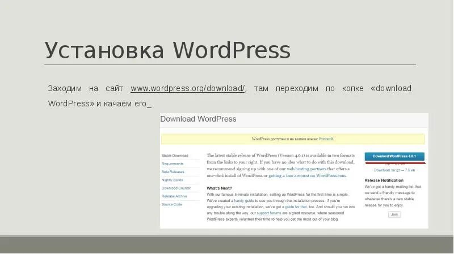Viewport: 454px width, 254px height.
Task: Open the free account on WordPress.com link
Action: [x=307, y=175]
